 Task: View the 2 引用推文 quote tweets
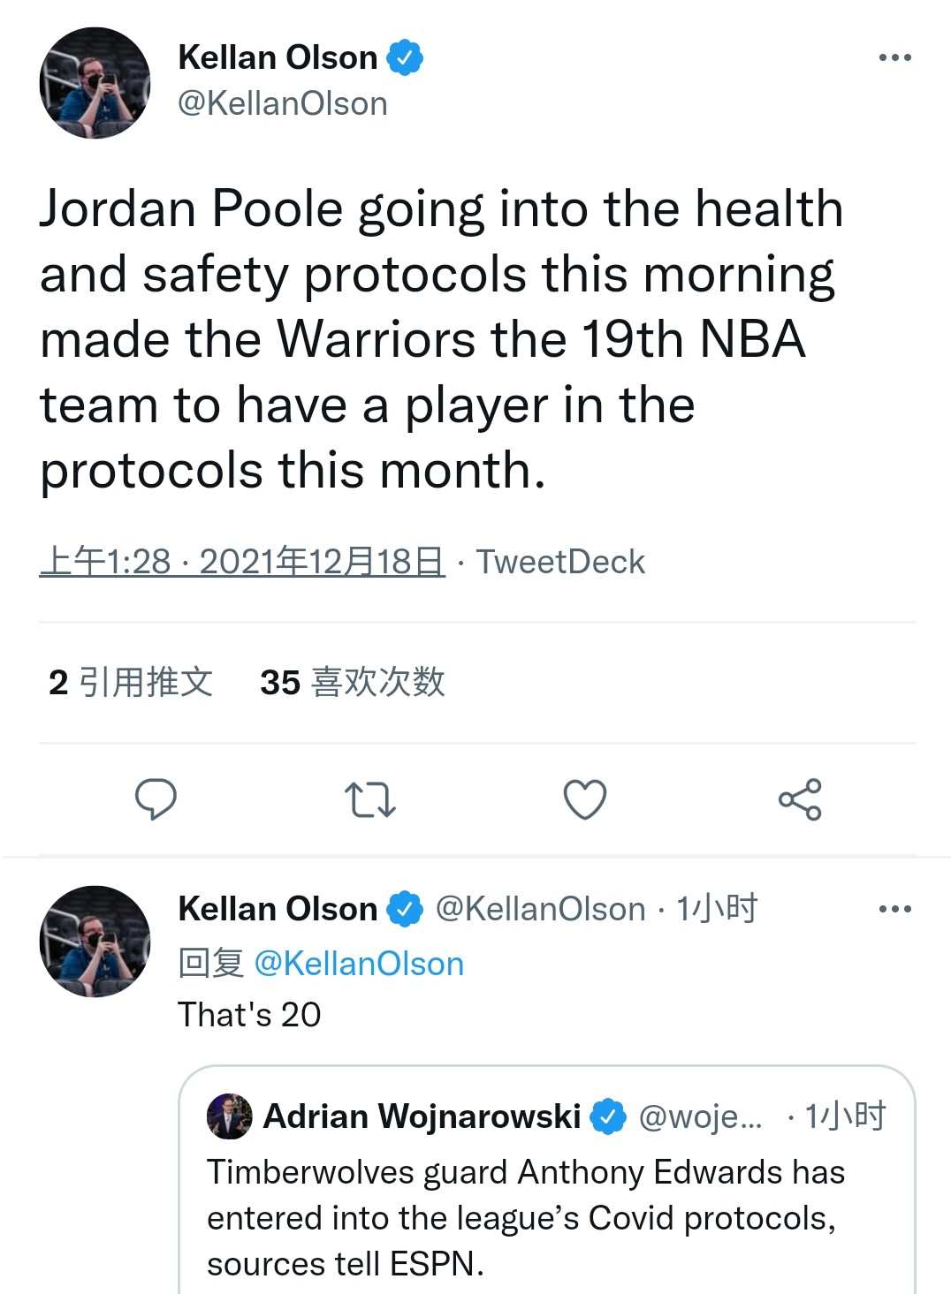[x=131, y=682]
